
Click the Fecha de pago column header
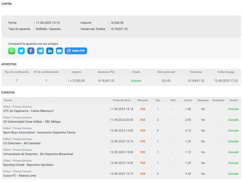[226, 72]
